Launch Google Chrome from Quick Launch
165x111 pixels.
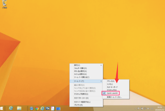click(x=37, y=109)
